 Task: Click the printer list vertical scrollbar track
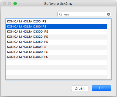click(x=109, y=49)
